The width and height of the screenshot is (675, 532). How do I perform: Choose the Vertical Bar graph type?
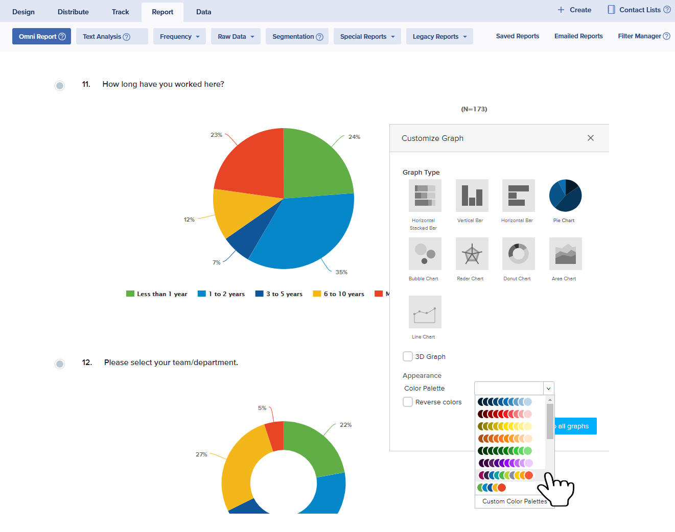(x=472, y=196)
